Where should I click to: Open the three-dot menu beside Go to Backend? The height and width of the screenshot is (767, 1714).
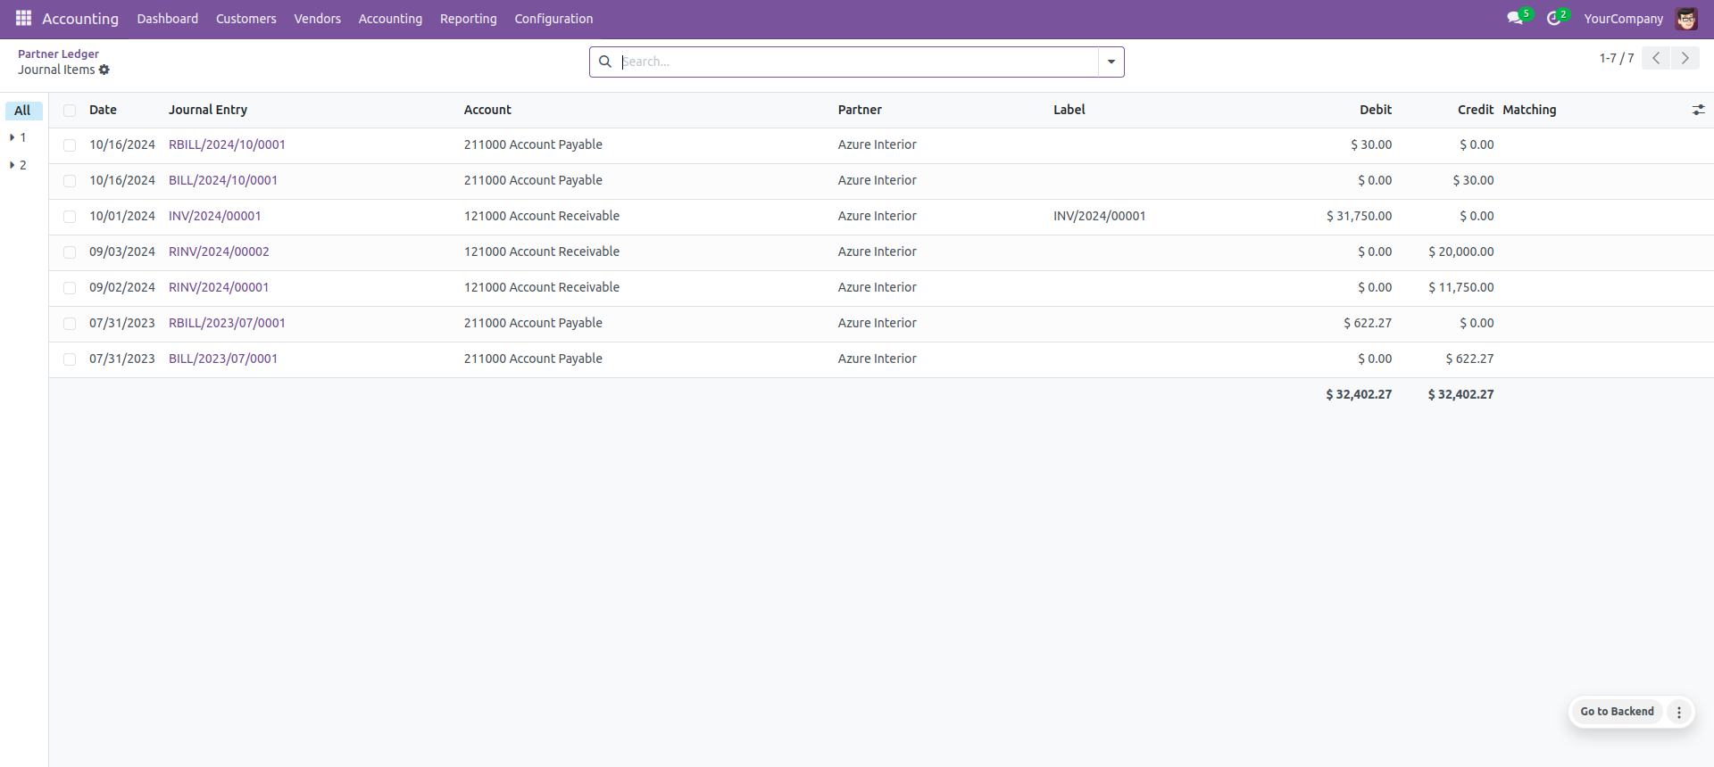[1679, 712]
